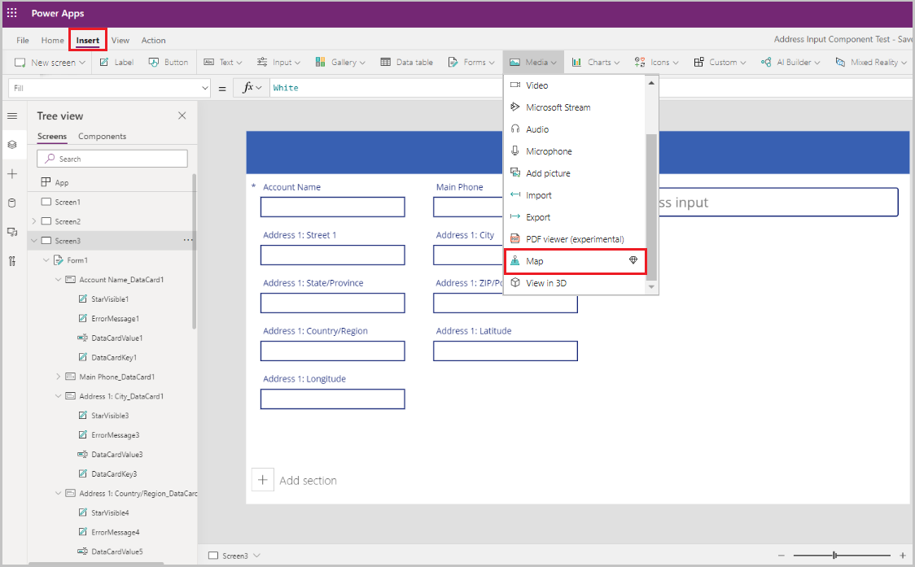
Task: Open the Input controls dropdown
Action: click(278, 63)
